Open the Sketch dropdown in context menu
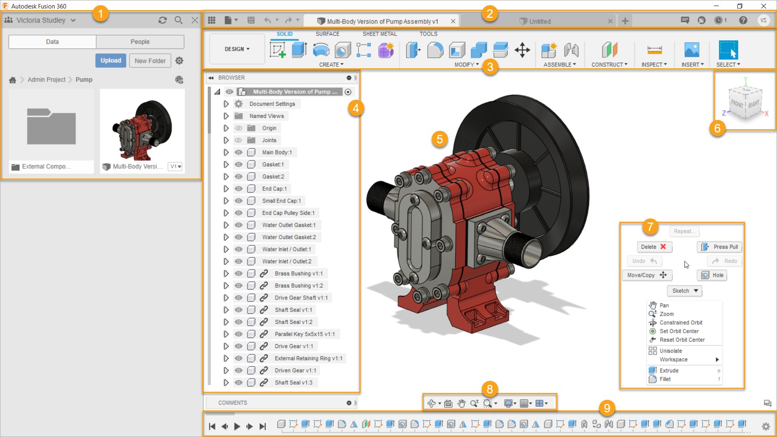The width and height of the screenshot is (777, 437). click(685, 290)
